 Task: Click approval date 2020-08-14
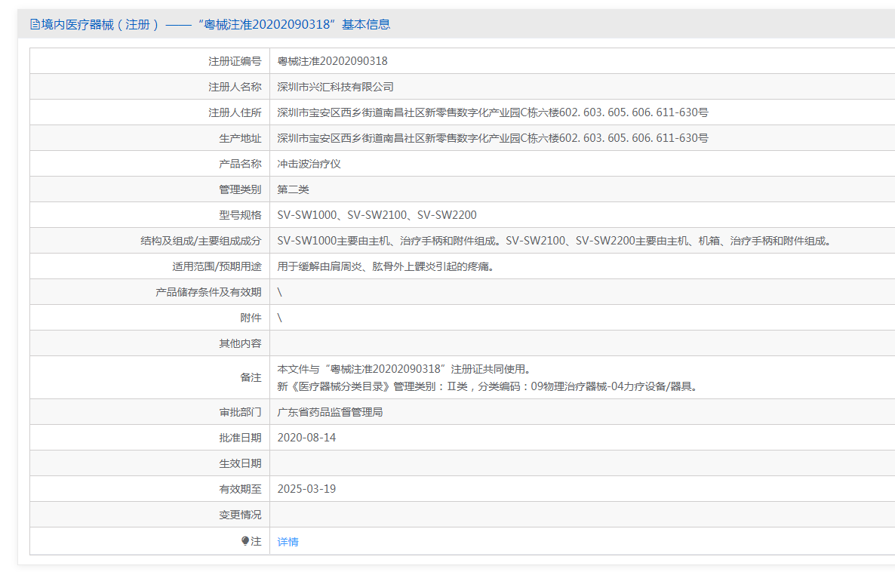pyautogui.click(x=306, y=438)
